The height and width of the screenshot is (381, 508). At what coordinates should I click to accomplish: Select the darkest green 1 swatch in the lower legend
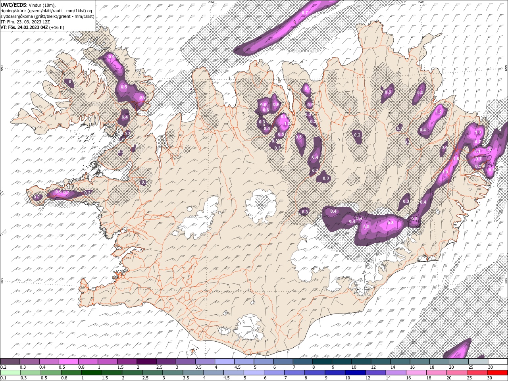click(x=92, y=373)
